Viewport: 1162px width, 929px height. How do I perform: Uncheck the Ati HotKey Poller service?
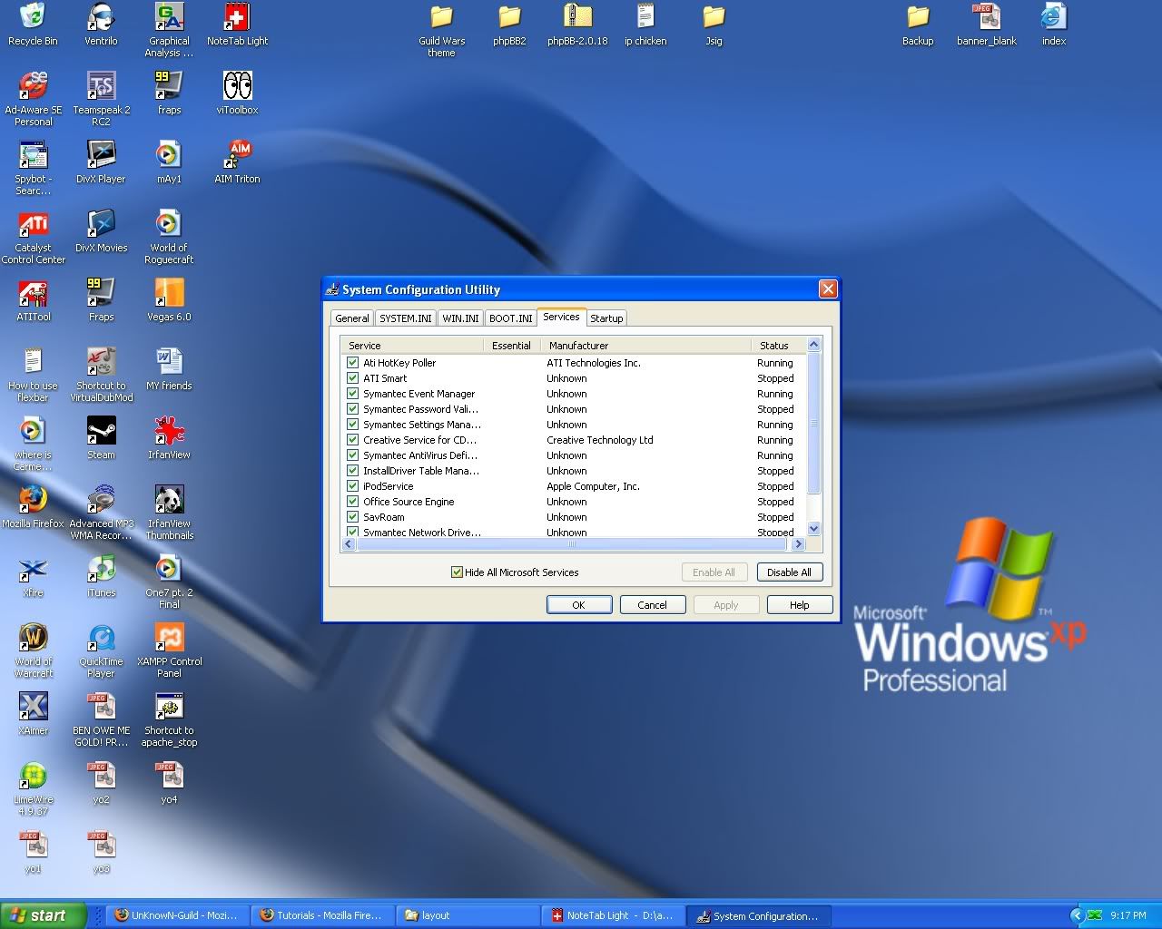point(352,363)
